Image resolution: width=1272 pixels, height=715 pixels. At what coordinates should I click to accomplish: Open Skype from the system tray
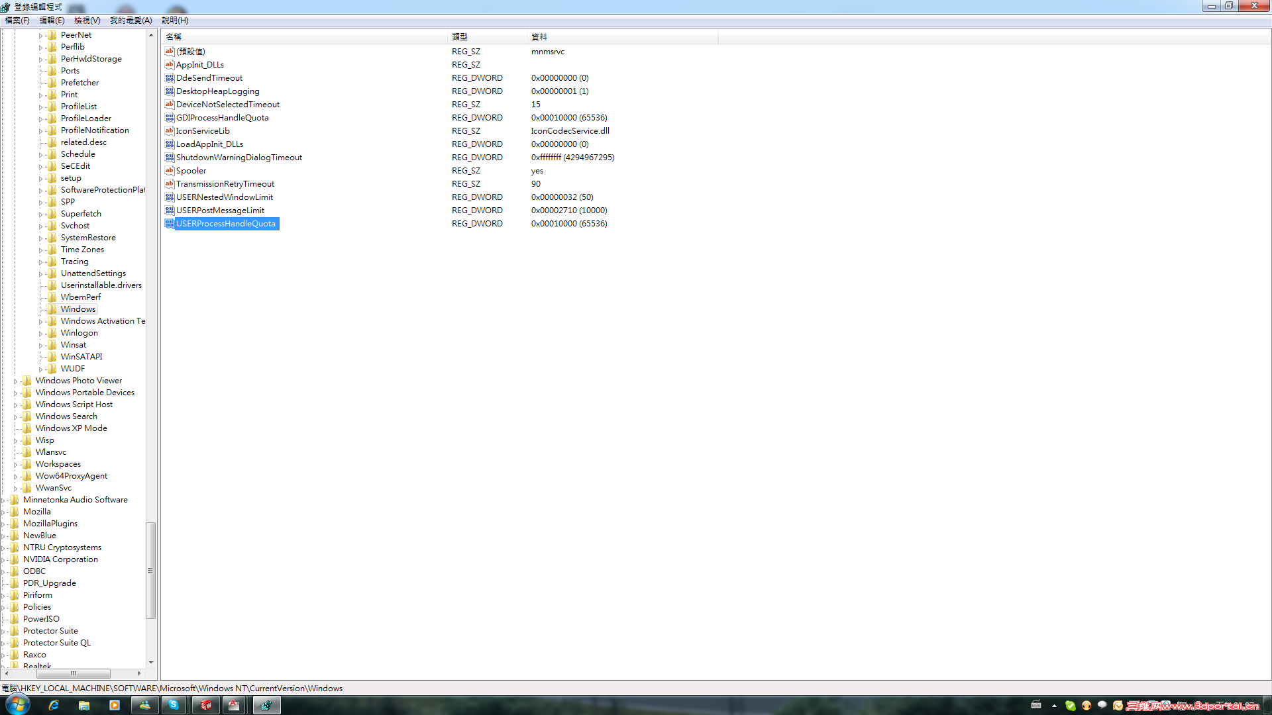coord(1071,705)
